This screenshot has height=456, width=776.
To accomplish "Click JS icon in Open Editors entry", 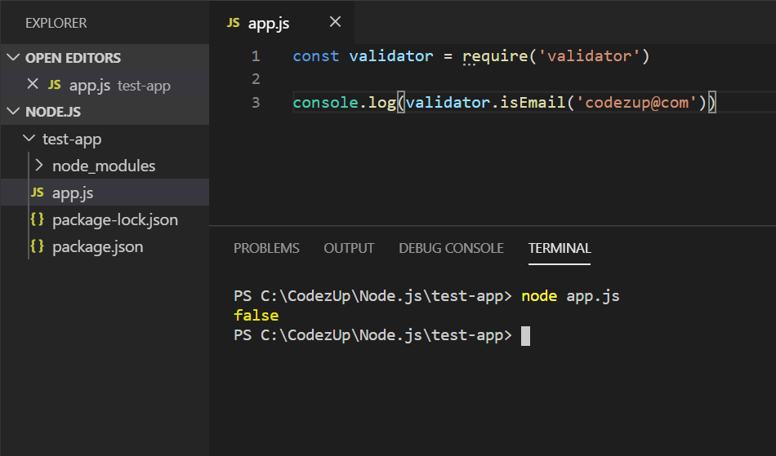I will coord(55,85).
